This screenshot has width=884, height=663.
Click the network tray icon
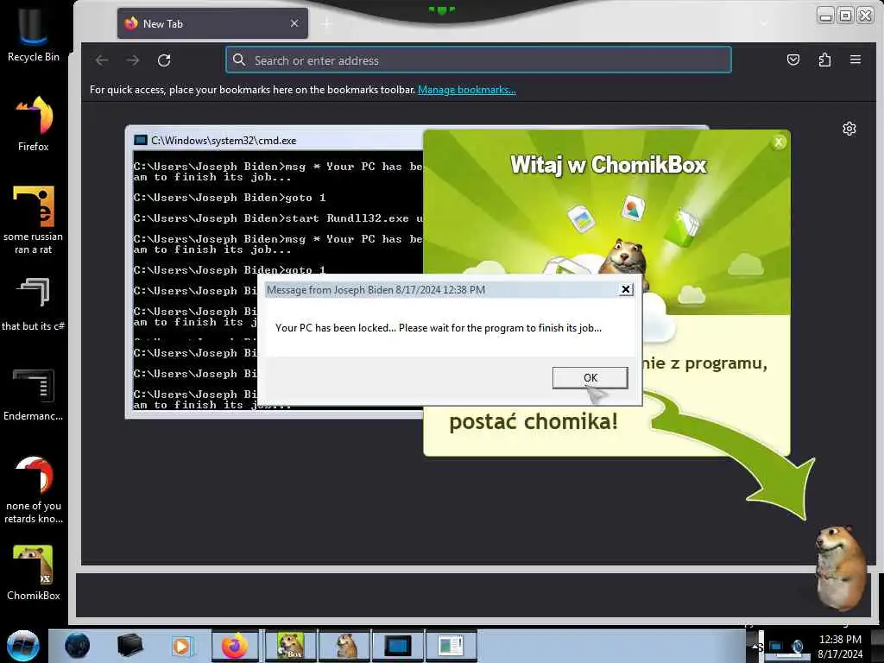pyautogui.click(x=776, y=647)
